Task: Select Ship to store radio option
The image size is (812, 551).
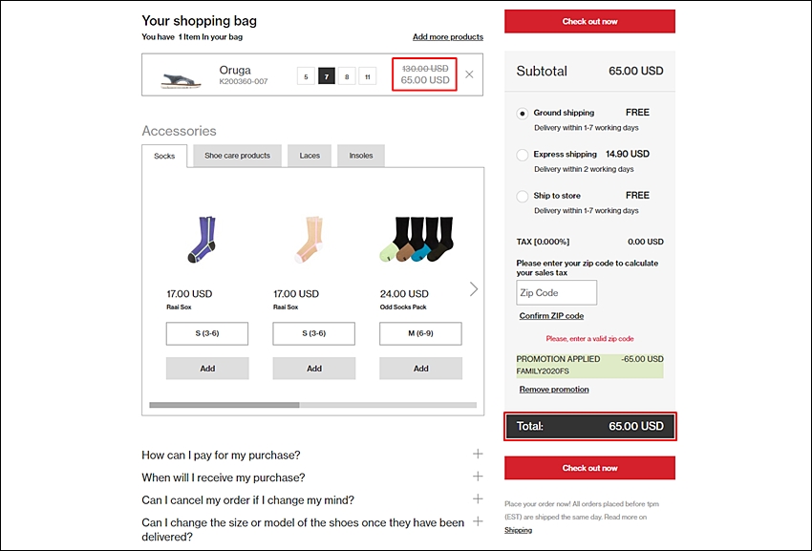Action: click(522, 197)
